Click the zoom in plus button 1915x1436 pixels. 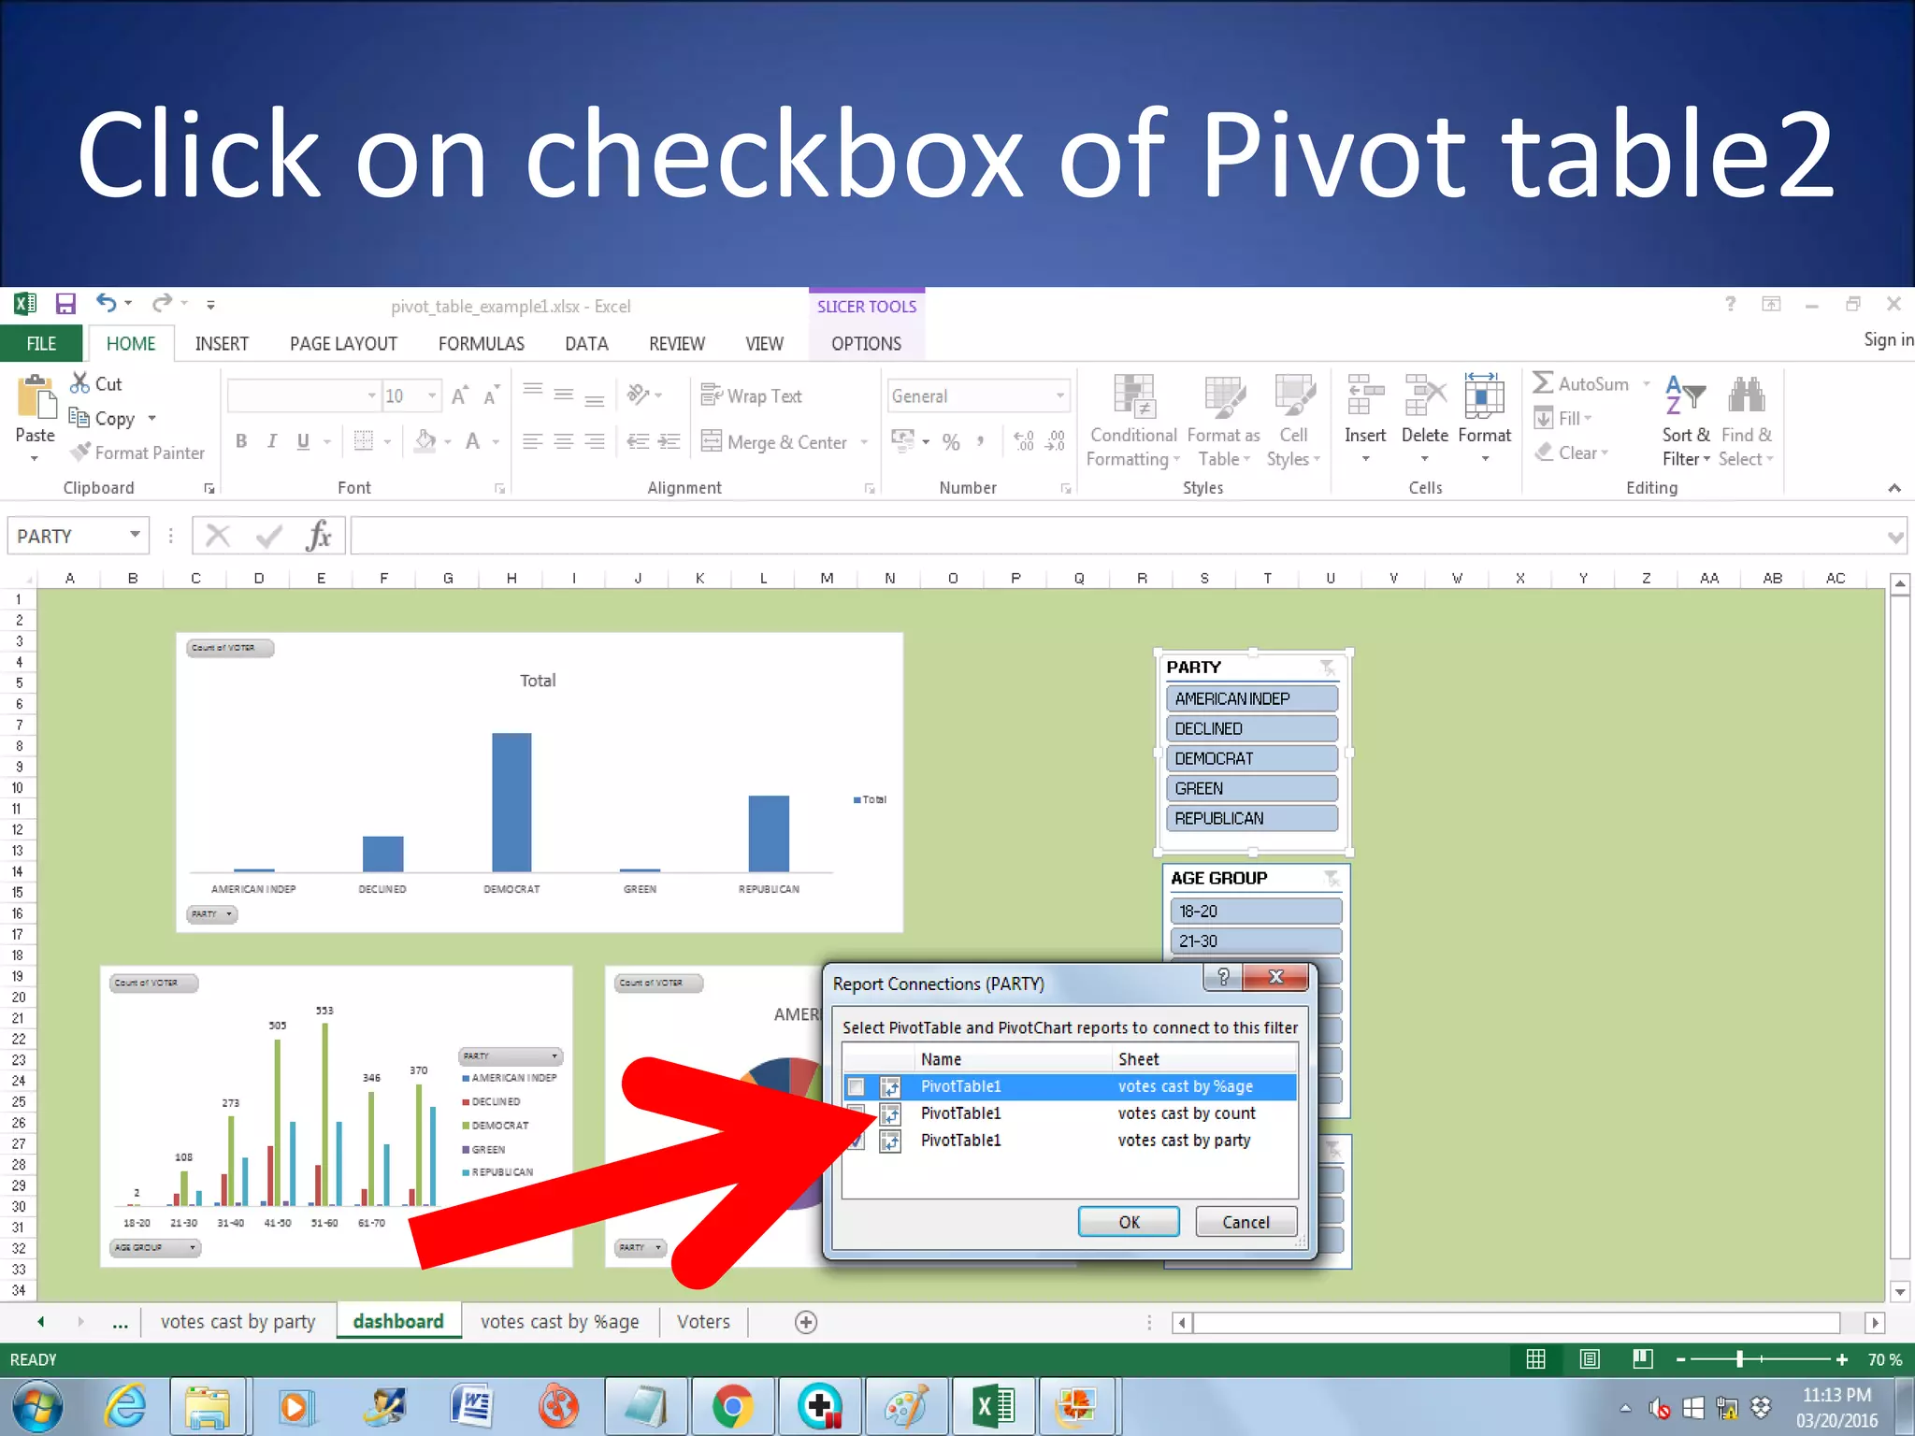[1841, 1359]
